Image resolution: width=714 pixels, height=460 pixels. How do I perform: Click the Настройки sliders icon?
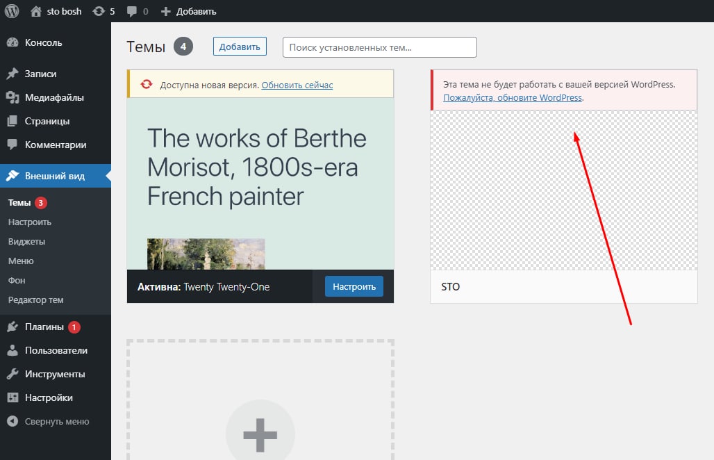pyautogui.click(x=13, y=397)
